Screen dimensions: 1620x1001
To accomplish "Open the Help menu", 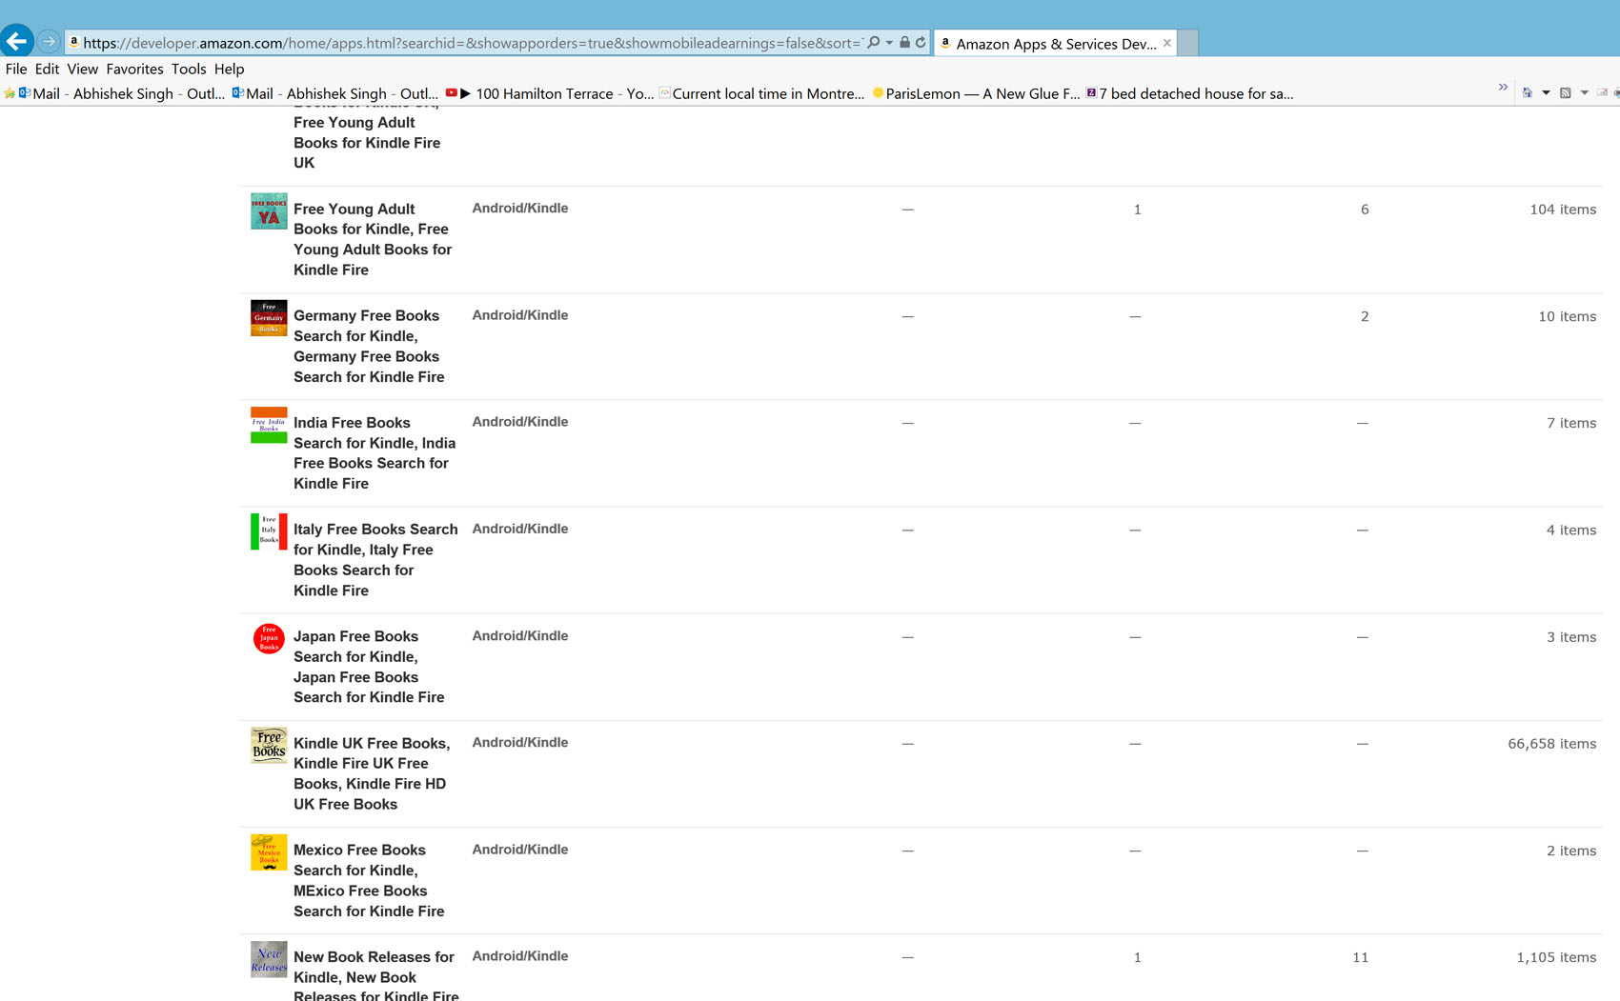I will (229, 69).
